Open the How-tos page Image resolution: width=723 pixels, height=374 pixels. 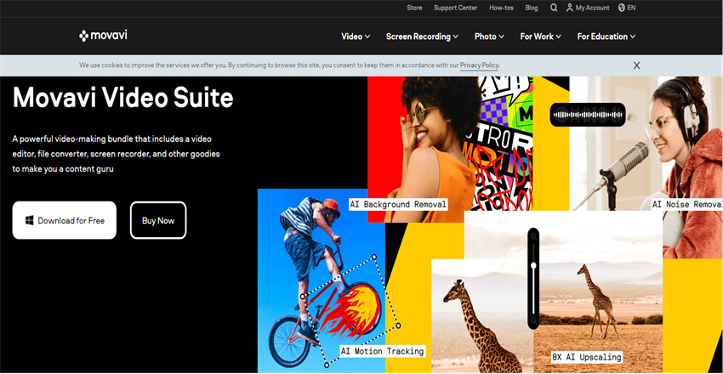[501, 8]
